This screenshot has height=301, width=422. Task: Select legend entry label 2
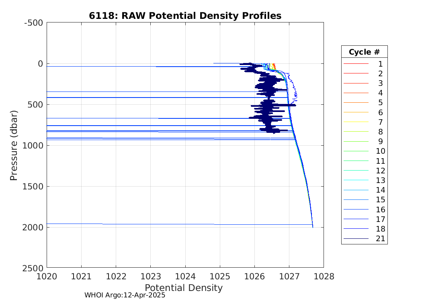click(380, 73)
